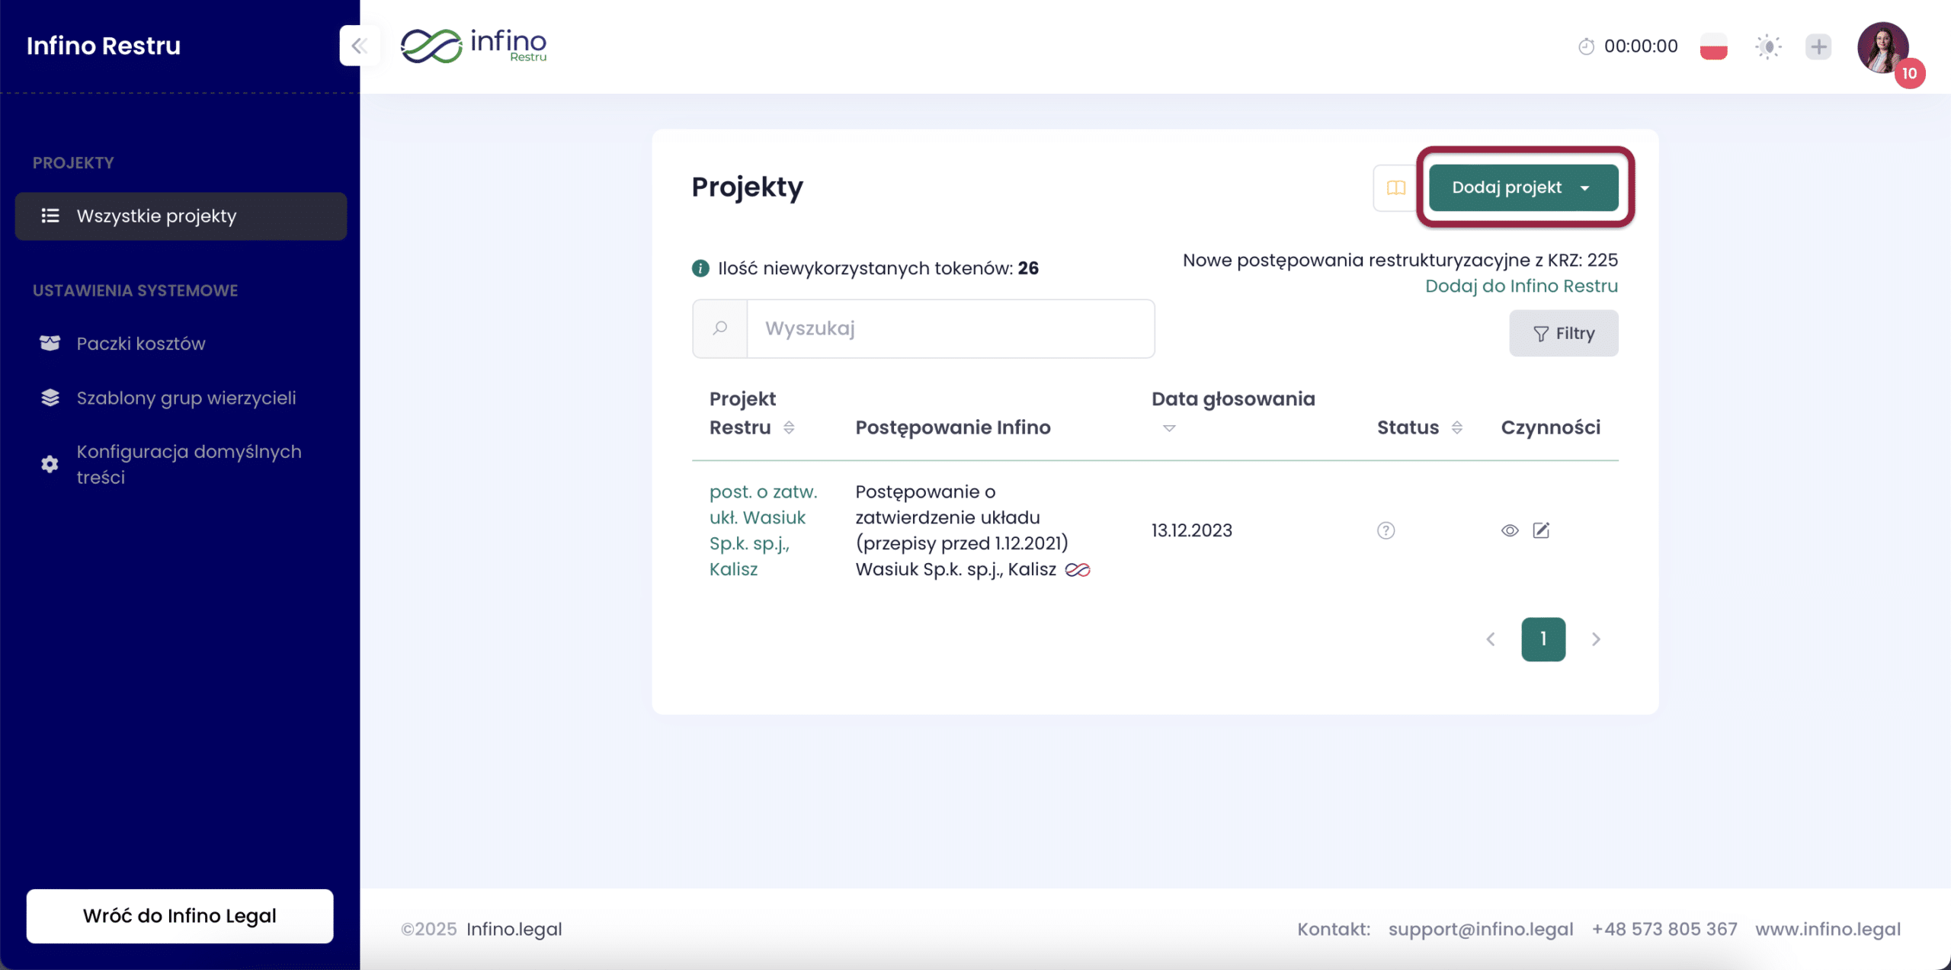1951x970 pixels.
Task: Click the Wyszukaj search field
Action: [x=950, y=328]
